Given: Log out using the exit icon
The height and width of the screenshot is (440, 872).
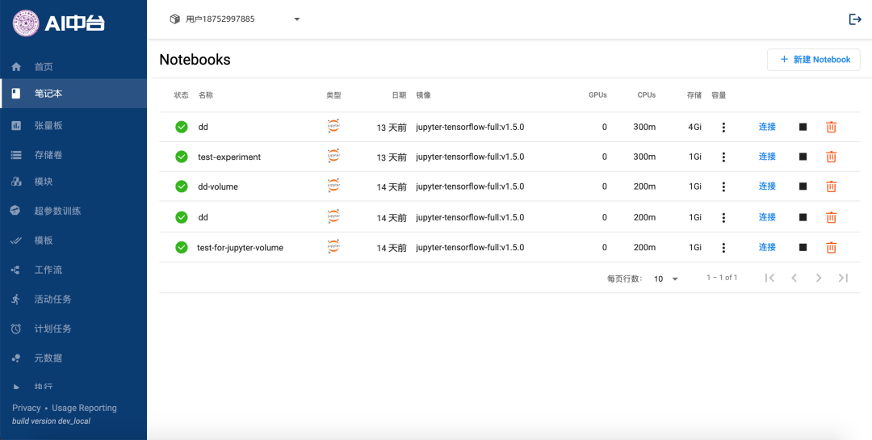Looking at the screenshot, I should tap(855, 19).
